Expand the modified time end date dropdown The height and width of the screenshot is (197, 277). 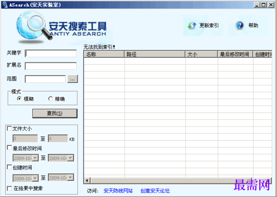71,158
